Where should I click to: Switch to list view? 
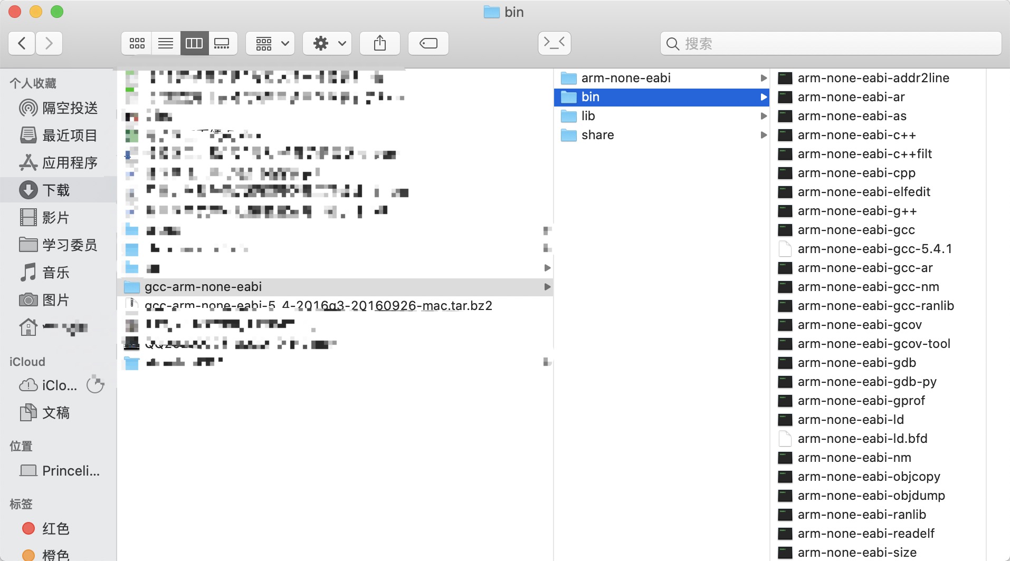pos(166,43)
